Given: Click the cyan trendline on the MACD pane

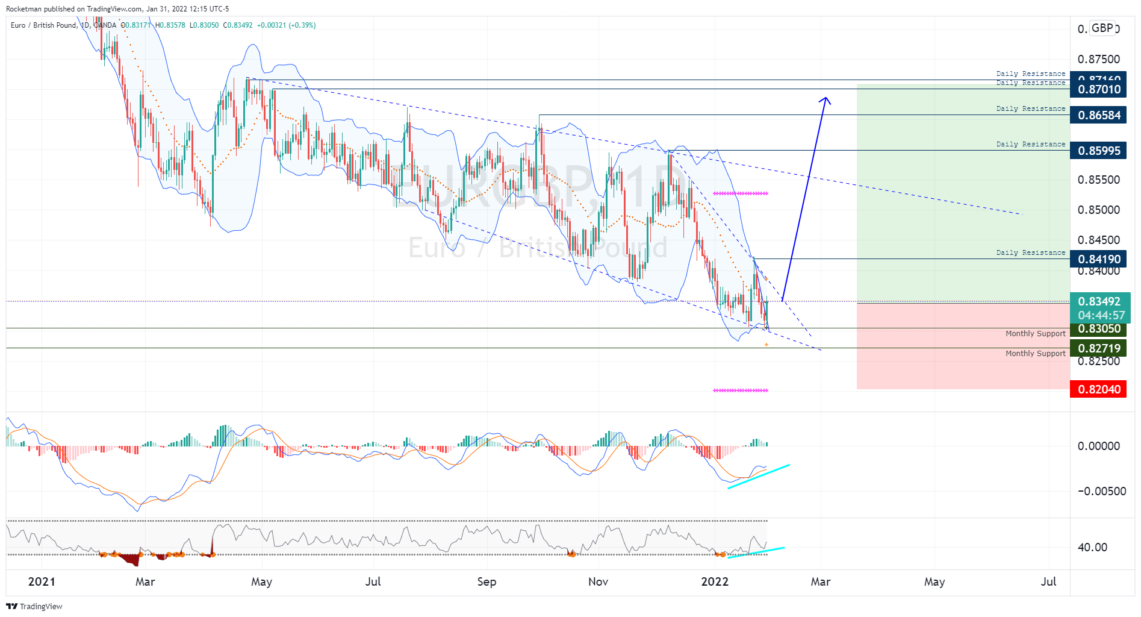Looking at the screenshot, I should (x=759, y=476).
